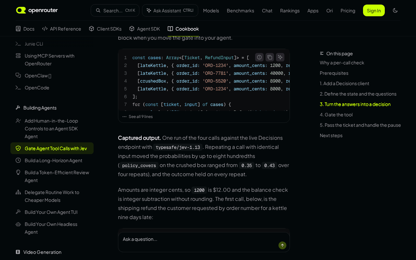Click the Sign In button

point(374,10)
